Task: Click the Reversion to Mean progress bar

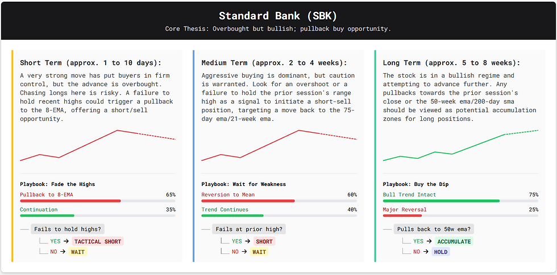Action: pos(279,201)
